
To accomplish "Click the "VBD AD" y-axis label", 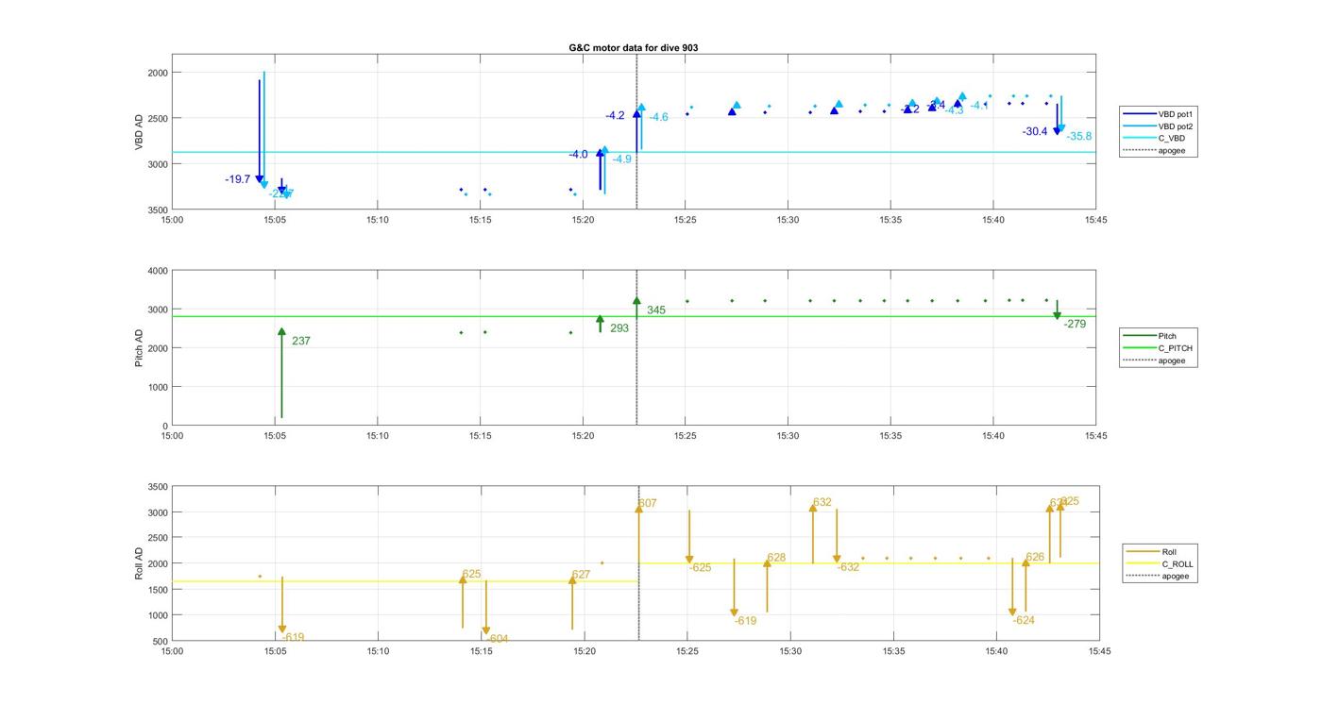I will (x=139, y=132).
